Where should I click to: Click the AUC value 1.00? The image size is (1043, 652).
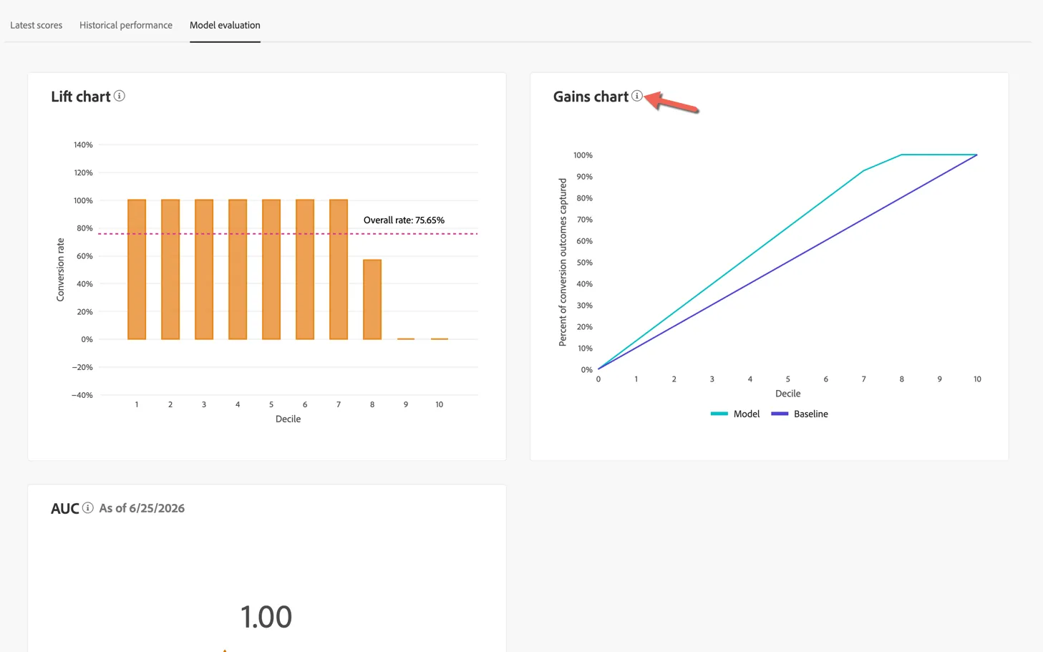tap(266, 617)
